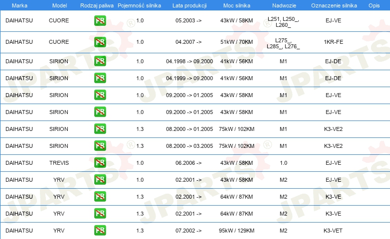The image size is (390, 239).
Task: Select the 04.1999 -> 09.2000 date cell
Action: pos(190,78)
